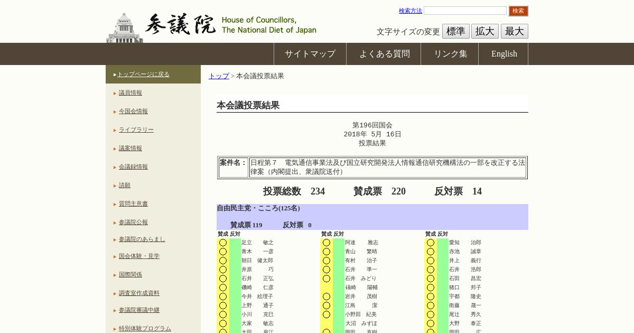Set text size to 標準
634x333 pixels.
[455, 31]
